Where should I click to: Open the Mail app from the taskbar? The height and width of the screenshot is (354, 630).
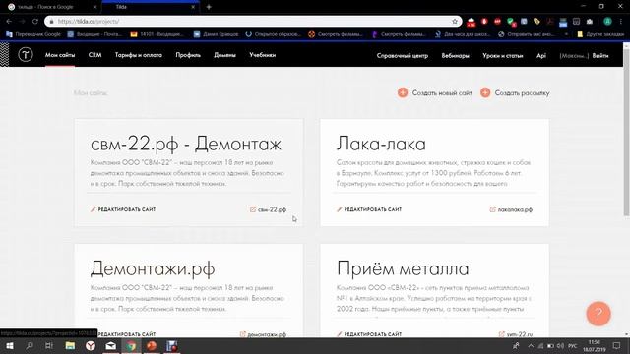coord(110,345)
